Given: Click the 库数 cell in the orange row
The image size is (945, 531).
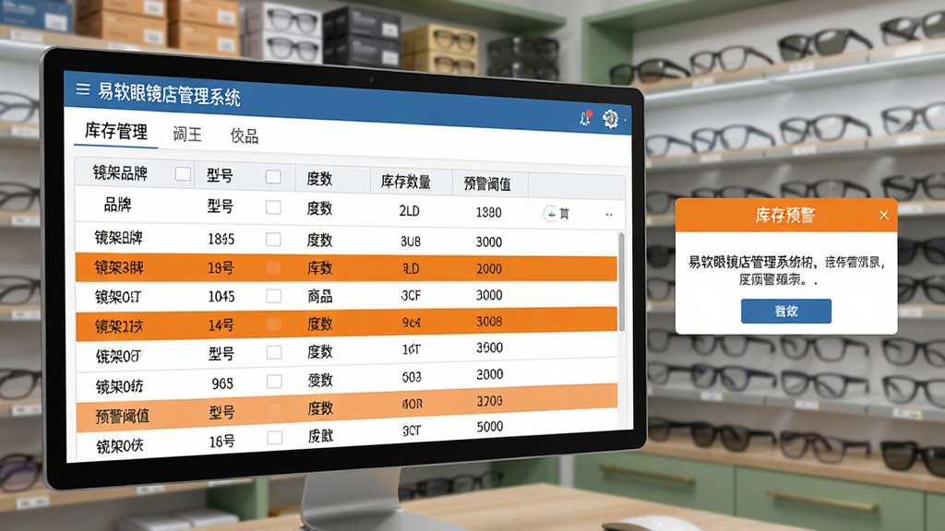Looking at the screenshot, I should pyautogui.click(x=320, y=268).
